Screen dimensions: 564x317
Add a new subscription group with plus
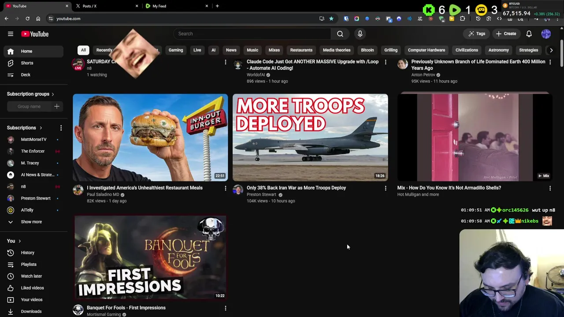coord(56,106)
